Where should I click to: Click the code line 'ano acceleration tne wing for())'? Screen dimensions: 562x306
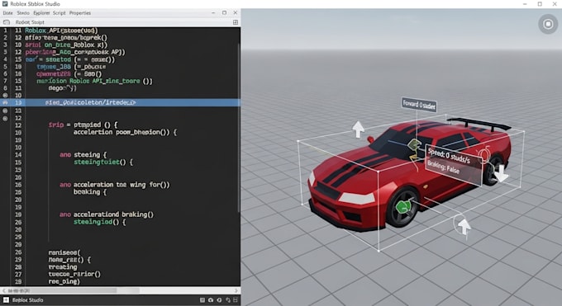pyautogui.click(x=115, y=185)
